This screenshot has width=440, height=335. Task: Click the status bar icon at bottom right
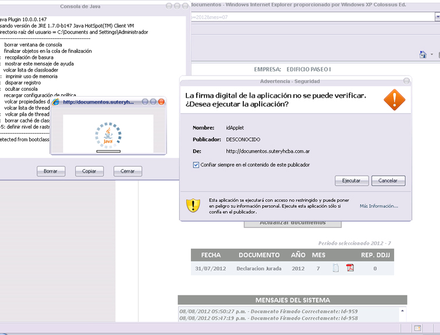(x=418, y=329)
